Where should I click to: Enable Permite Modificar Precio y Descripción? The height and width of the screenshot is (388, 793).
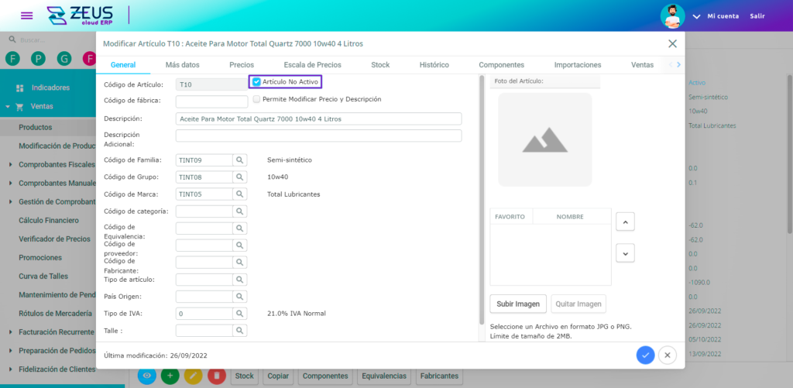[x=256, y=99]
